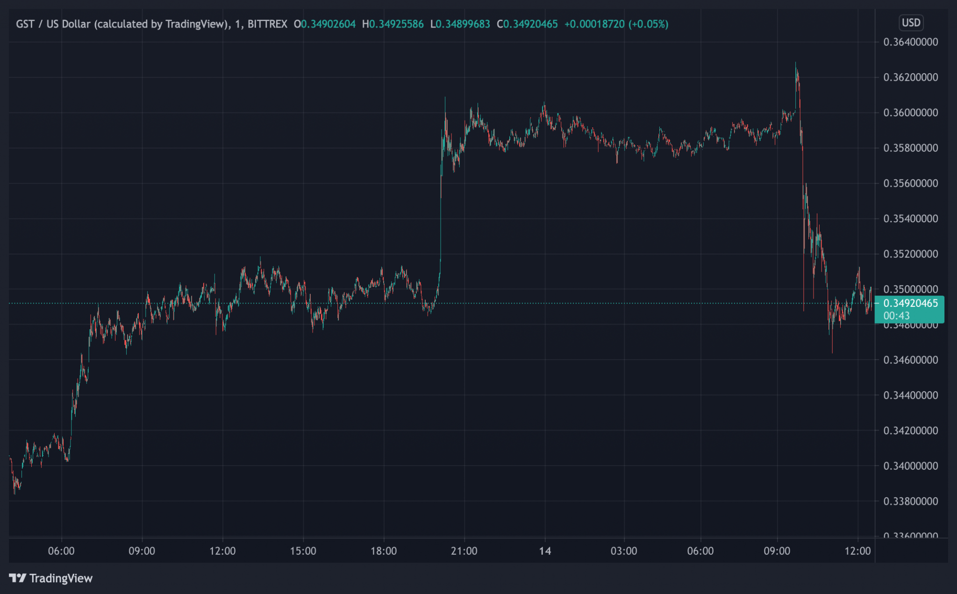The height and width of the screenshot is (594, 957).
Task: Click the 00:43 bar countdown timer
Action: pyautogui.click(x=896, y=316)
